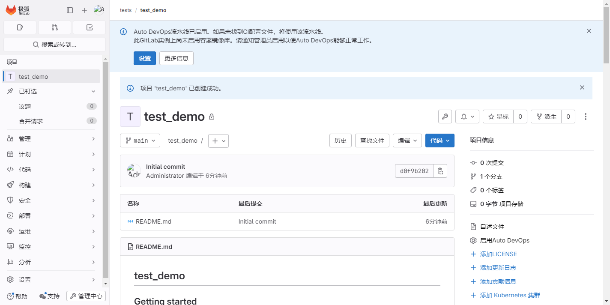Viewport: 610px width, 305px height.
Task: Click the sidebar toggle icon
Action: 70,10
